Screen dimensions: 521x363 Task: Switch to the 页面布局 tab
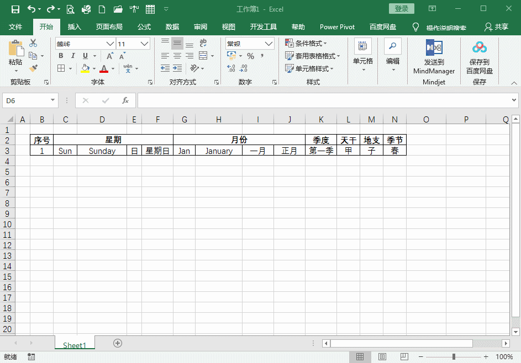point(109,27)
